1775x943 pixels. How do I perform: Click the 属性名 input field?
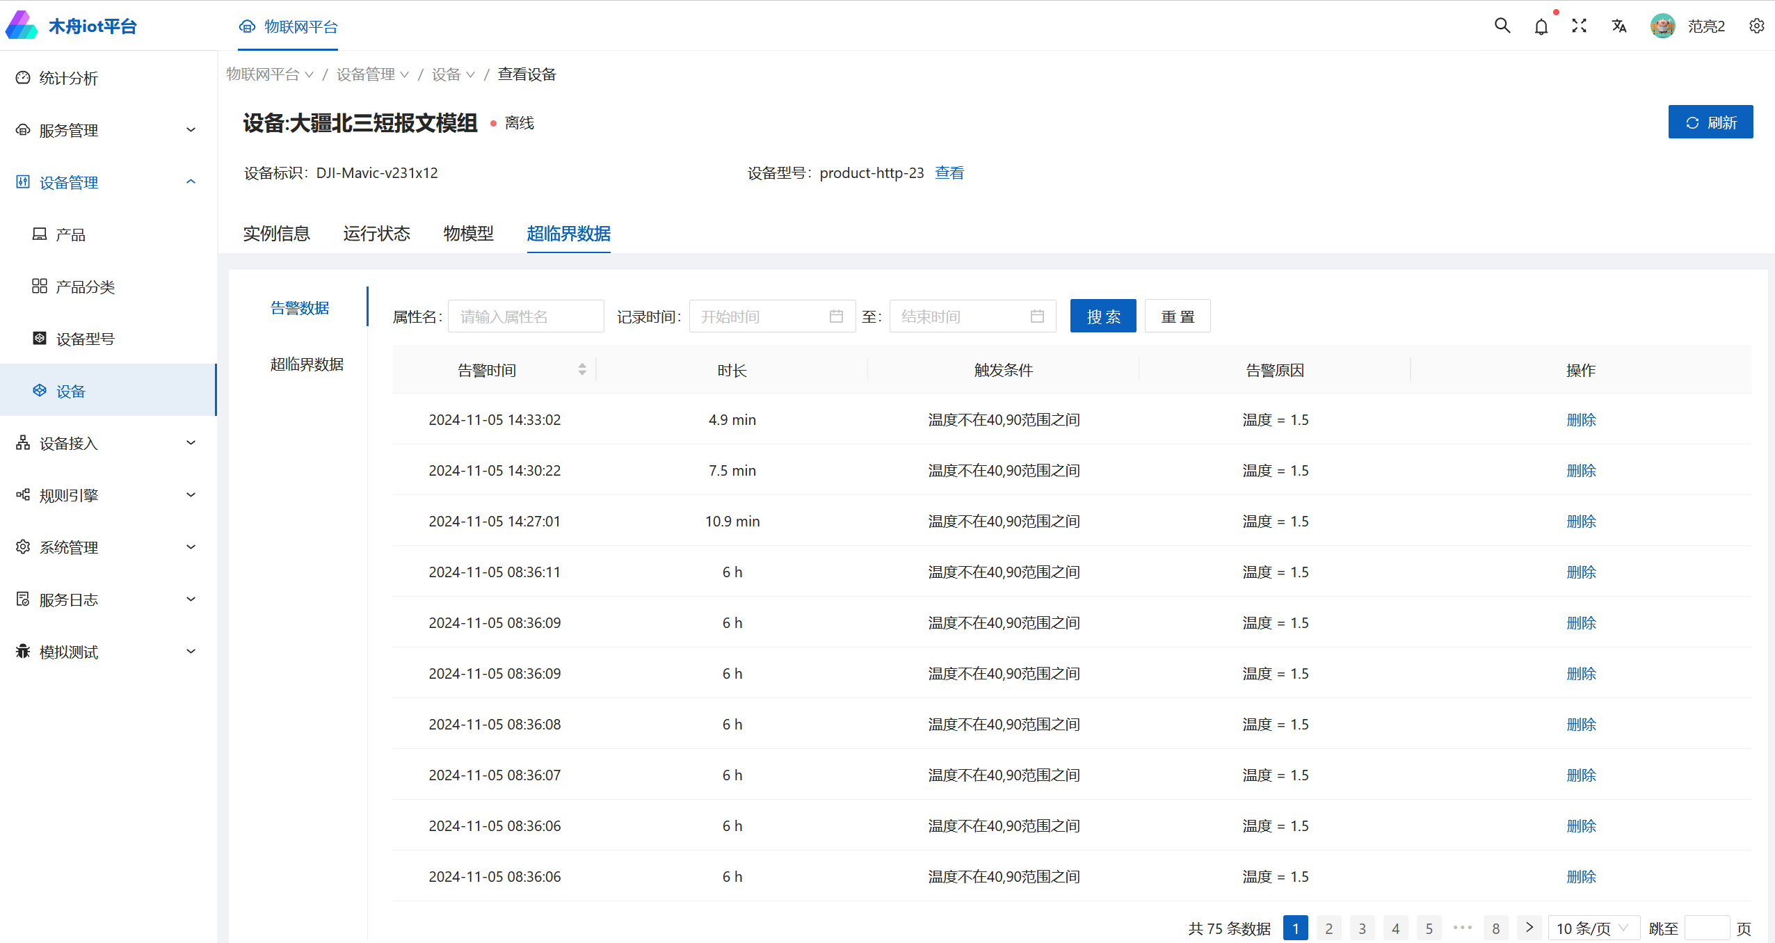(x=526, y=316)
